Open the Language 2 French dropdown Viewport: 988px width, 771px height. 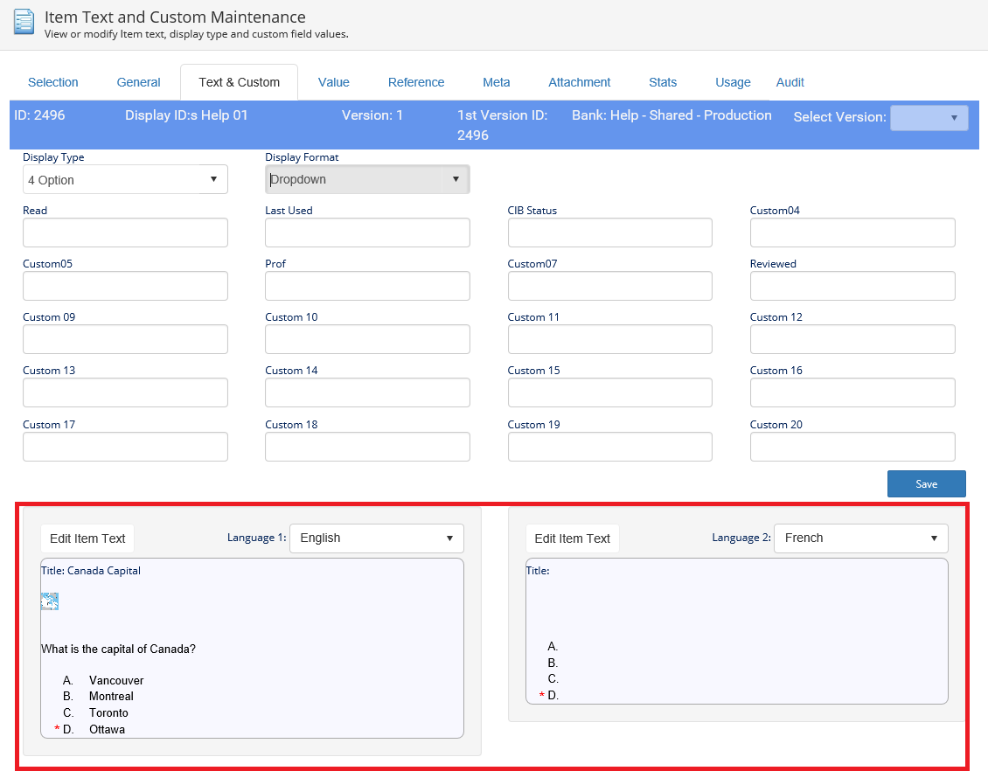[x=860, y=538]
